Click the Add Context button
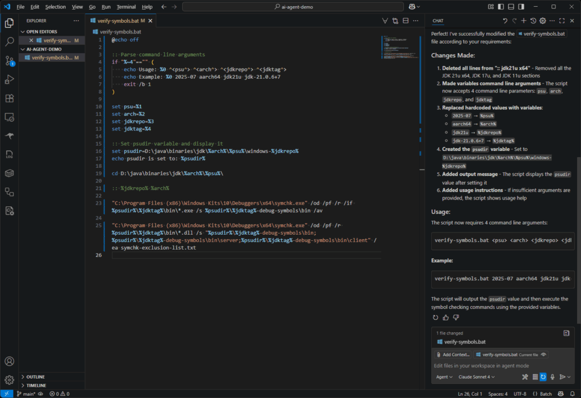The height and width of the screenshot is (398, 581). click(x=453, y=355)
